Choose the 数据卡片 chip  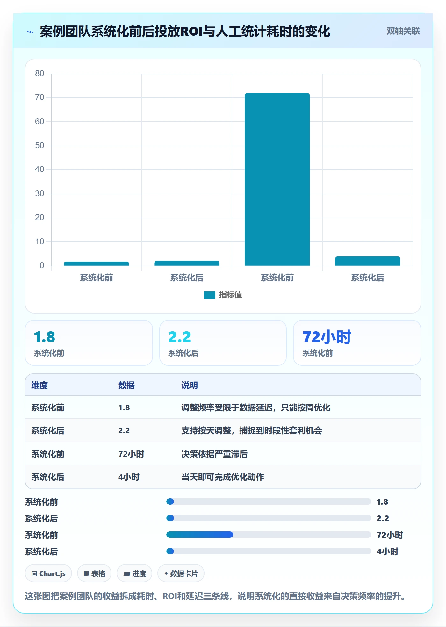[x=181, y=573]
